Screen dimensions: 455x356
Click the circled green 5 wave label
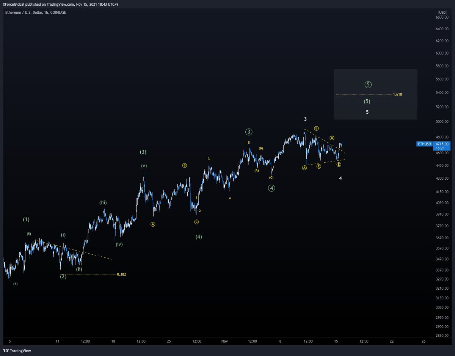click(x=368, y=85)
